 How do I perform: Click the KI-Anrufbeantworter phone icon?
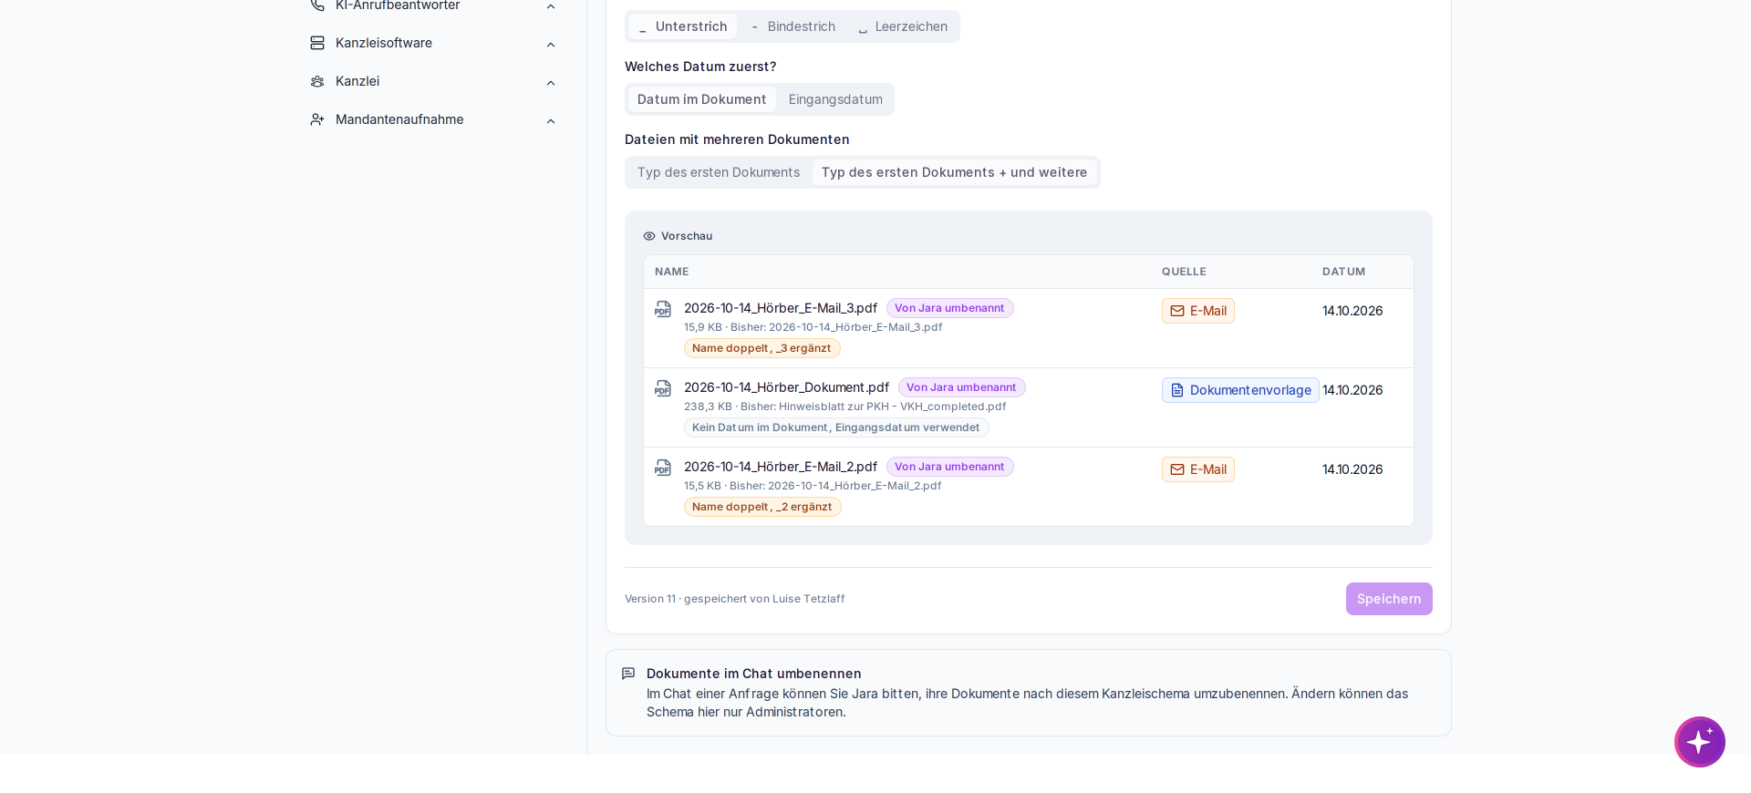(x=317, y=5)
